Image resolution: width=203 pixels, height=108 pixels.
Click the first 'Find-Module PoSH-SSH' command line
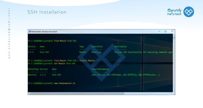pyautogui.click(x=52, y=41)
